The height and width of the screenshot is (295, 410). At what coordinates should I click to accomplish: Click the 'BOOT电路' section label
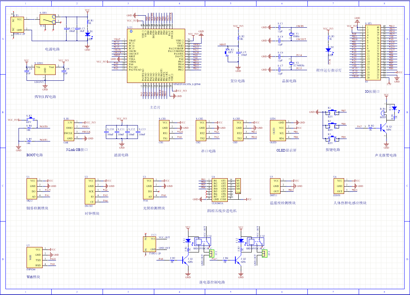tap(35, 155)
